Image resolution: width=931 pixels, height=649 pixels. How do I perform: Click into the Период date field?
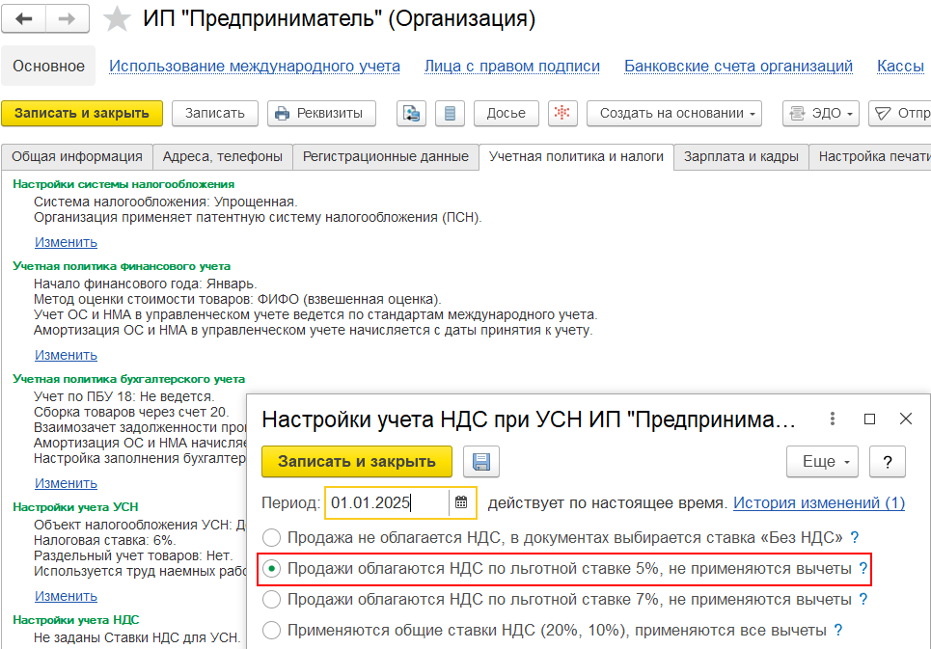click(x=387, y=503)
